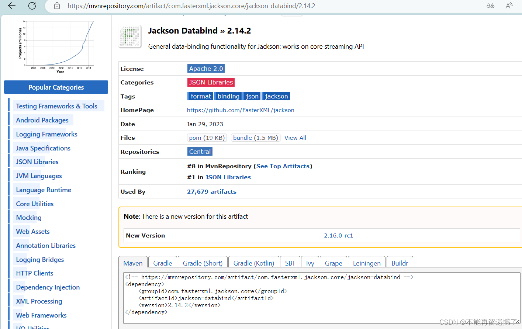Image resolution: width=522 pixels, height=329 pixels.
Task: View the 27,679 artifacts usages link
Action: pos(212,192)
